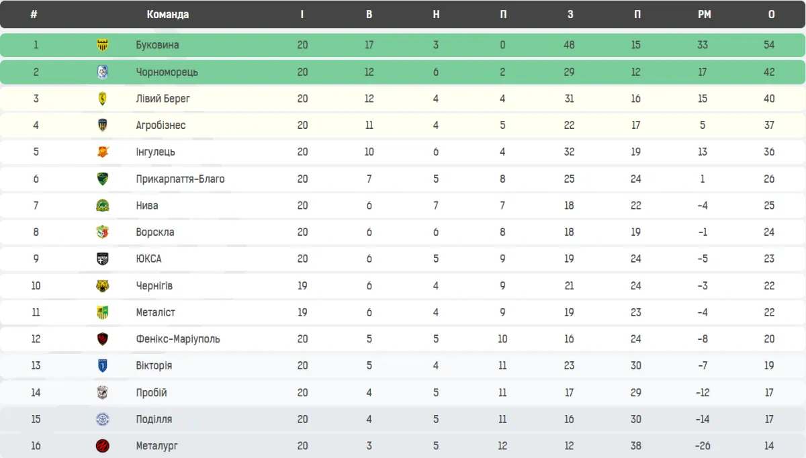The width and height of the screenshot is (806, 458).
Task: Click the Вікторія blue shield icon
Action: click(103, 366)
